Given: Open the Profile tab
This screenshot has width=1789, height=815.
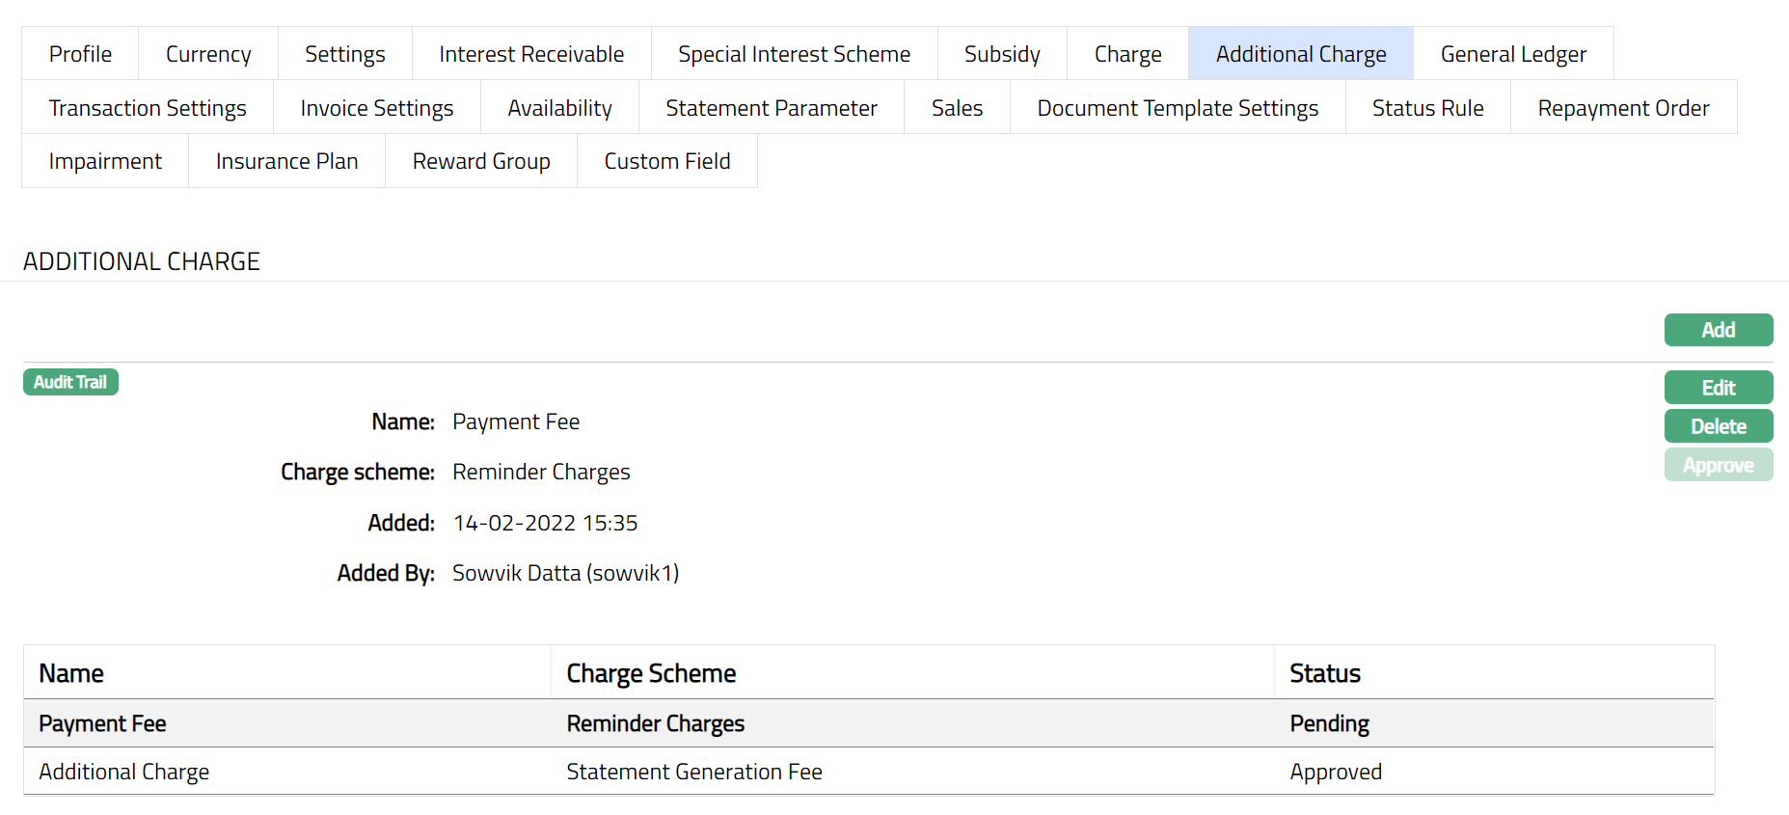Looking at the screenshot, I should tap(80, 54).
